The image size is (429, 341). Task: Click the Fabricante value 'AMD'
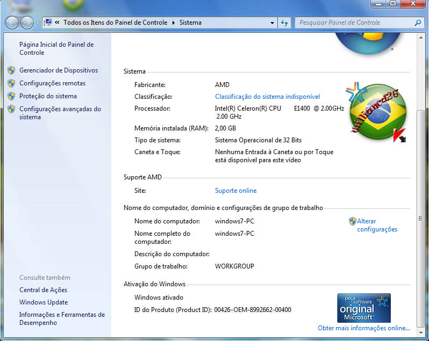(222, 85)
